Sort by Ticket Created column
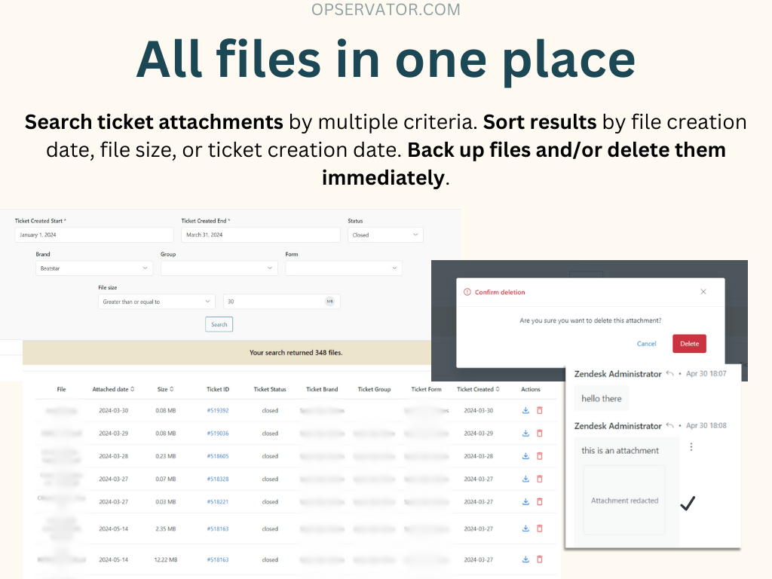Screen dimensions: 772x579 [x=478, y=390]
